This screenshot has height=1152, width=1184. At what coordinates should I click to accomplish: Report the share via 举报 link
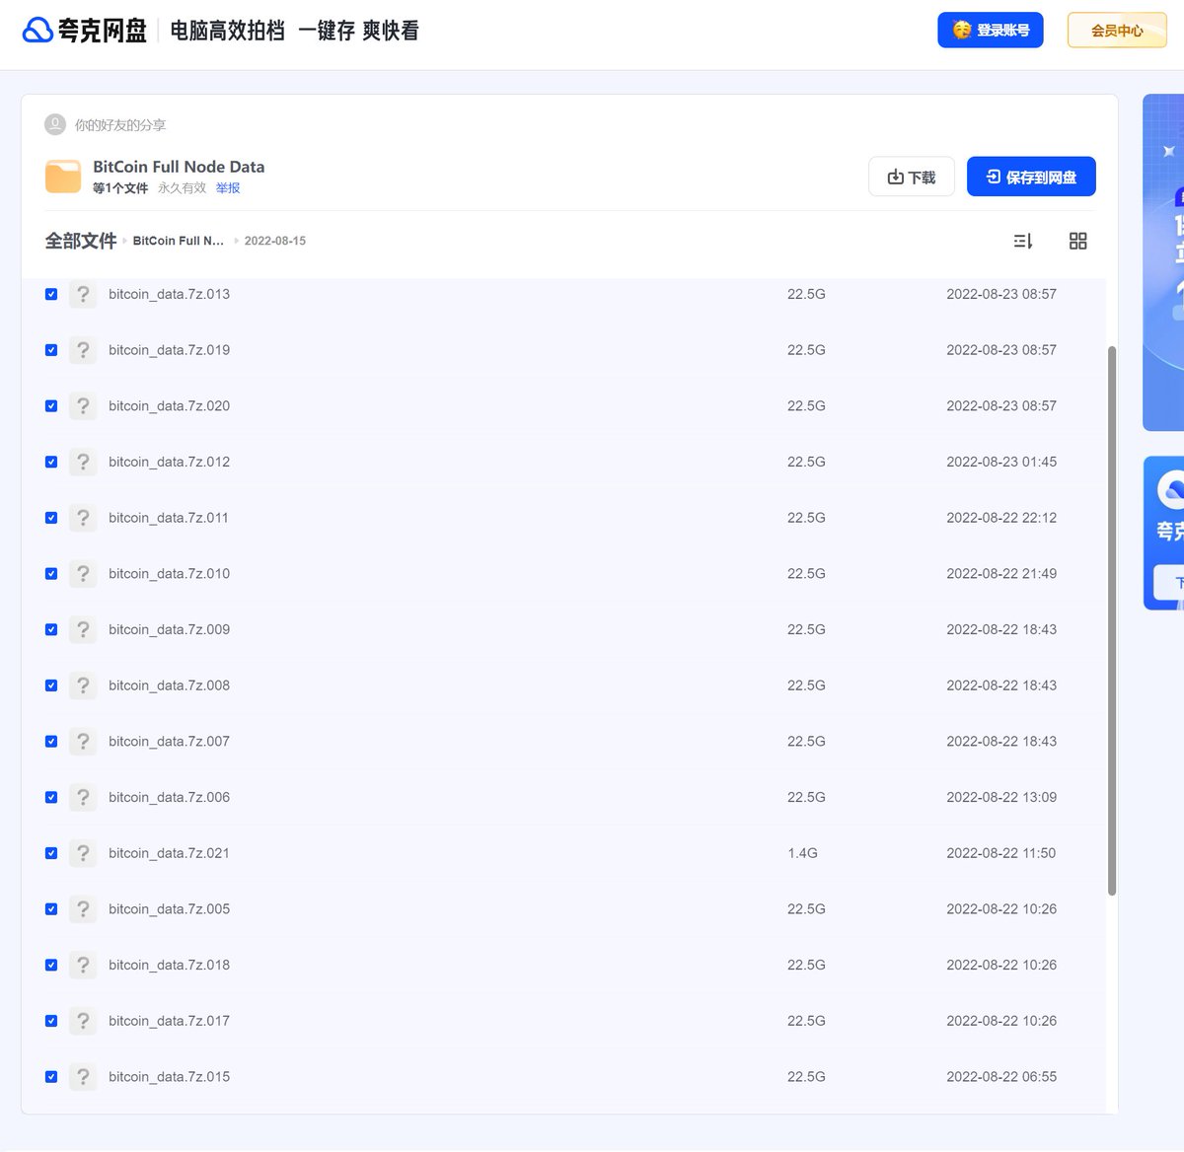click(x=228, y=187)
